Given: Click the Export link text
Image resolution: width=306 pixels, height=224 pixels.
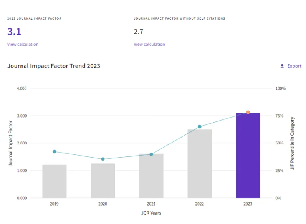Looking at the screenshot, I should (x=294, y=66).
